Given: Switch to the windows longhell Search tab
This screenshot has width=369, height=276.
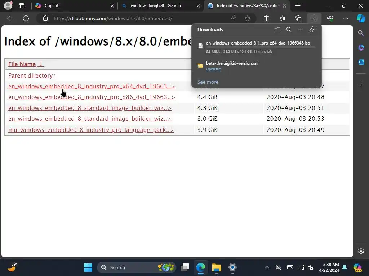Looking at the screenshot, I should [161, 6].
